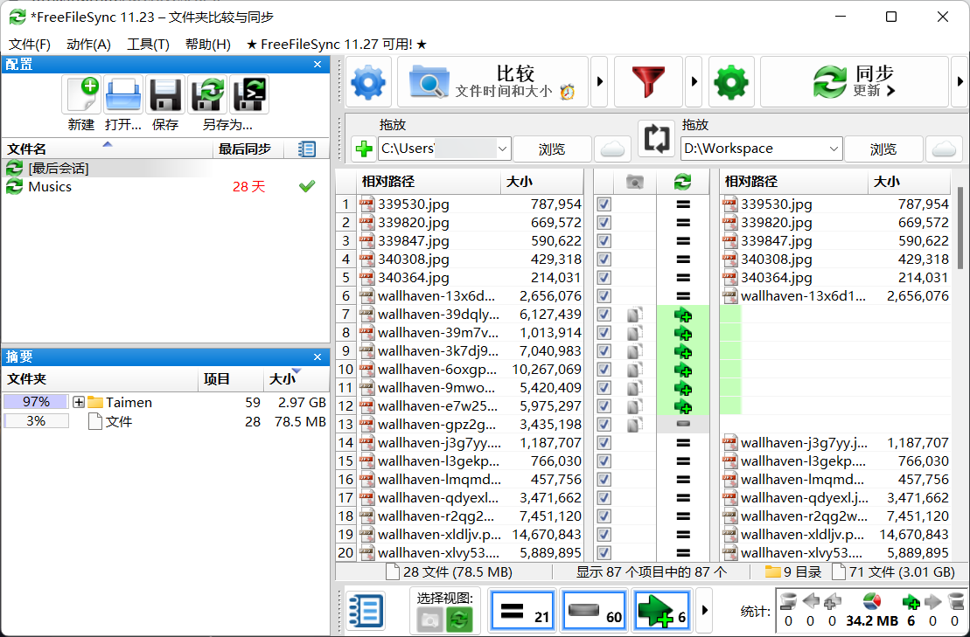
Task: Open the 动作(A) menu
Action: point(88,45)
